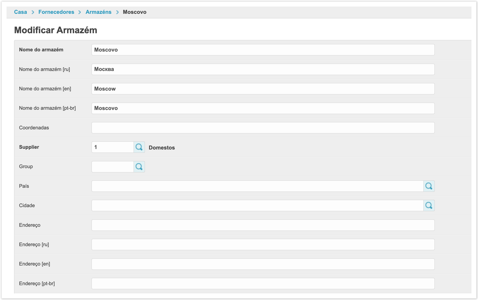Open the Fornecedores breadcrumb link
This screenshot has width=478, height=300.
click(56, 12)
